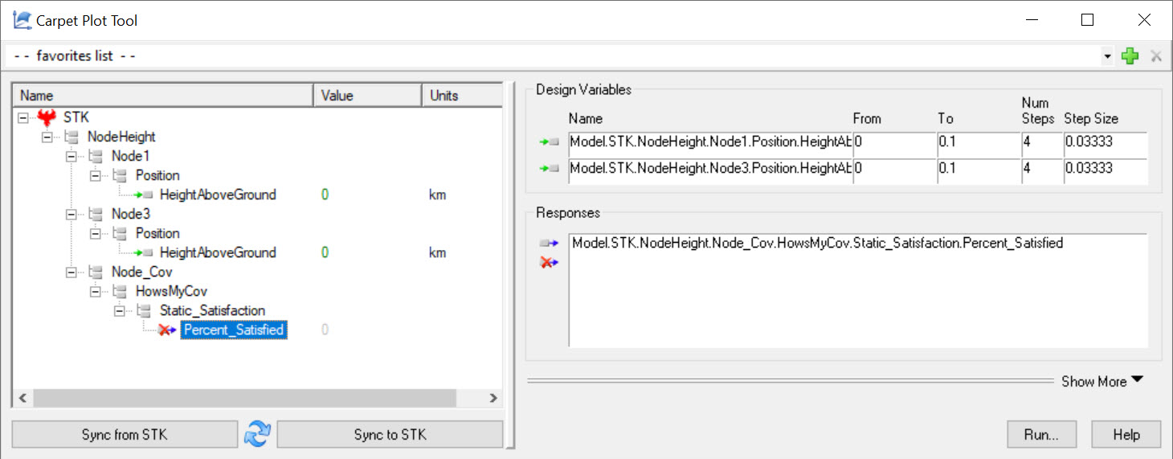Click the Sync from STK button
The height and width of the screenshot is (459, 1173).
click(125, 435)
